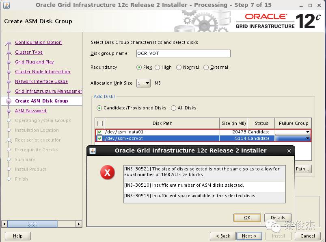
Task: Click the INS-30515 error message line
Action: pos(205,196)
